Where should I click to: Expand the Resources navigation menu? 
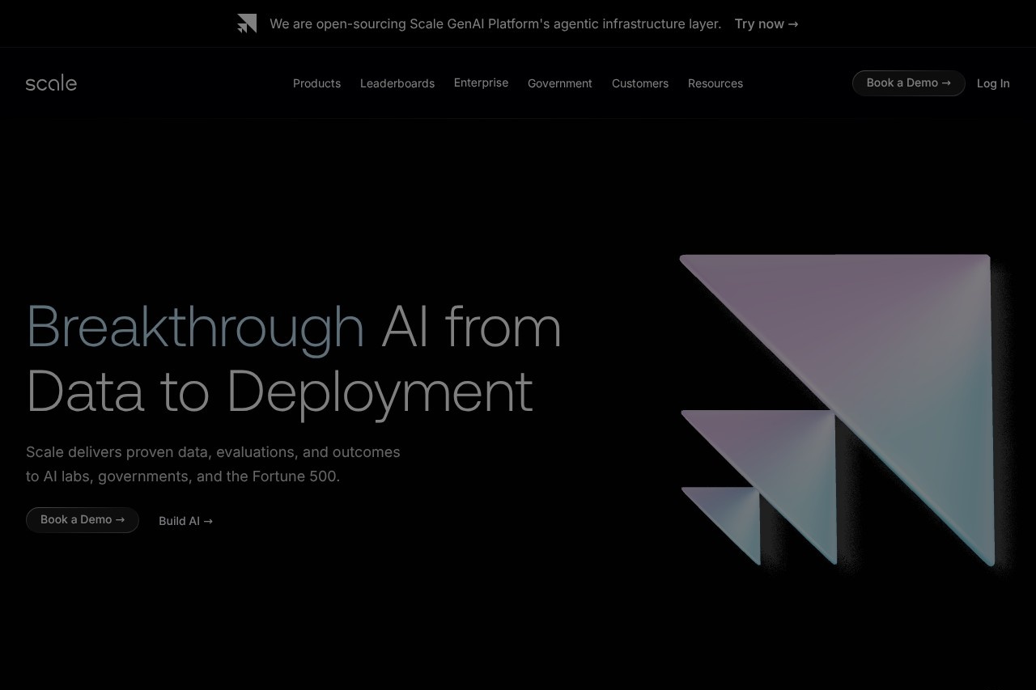[x=715, y=83]
